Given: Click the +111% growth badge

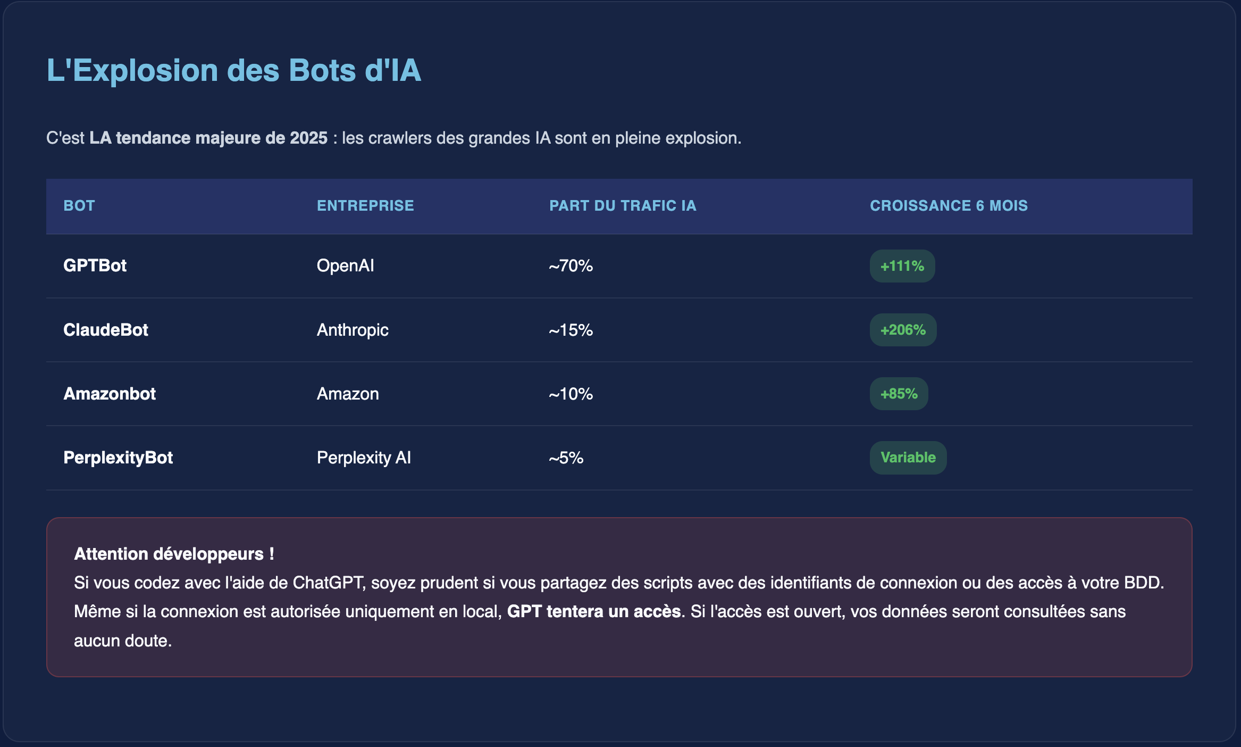Looking at the screenshot, I should 902,266.
